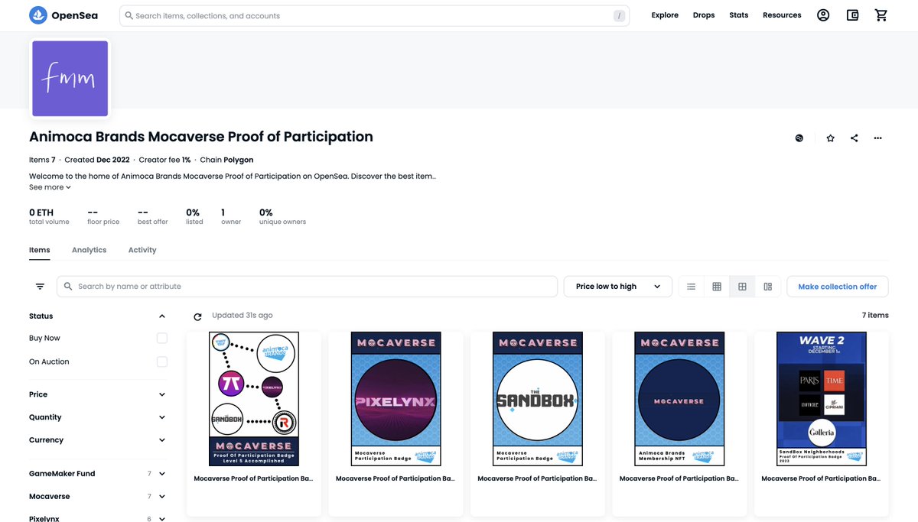Focus the main OpenSea search field
The image size is (918, 522).
click(x=374, y=16)
